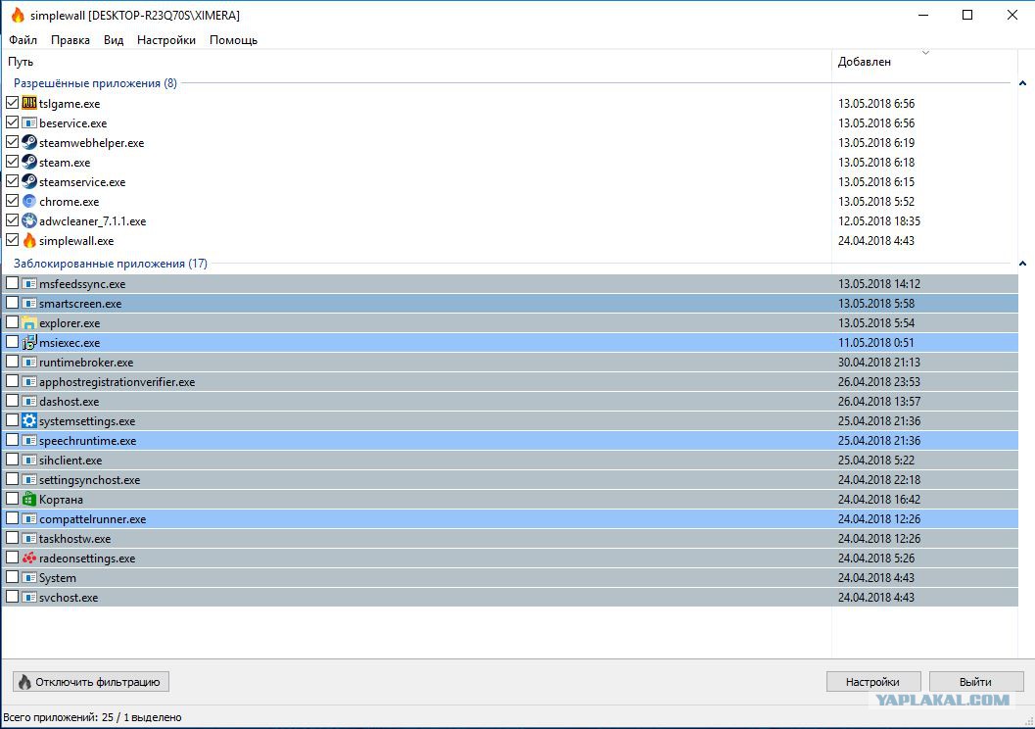Click the Настройки button at bottom
The width and height of the screenshot is (1035, 729).
click(x=873, y=681)
